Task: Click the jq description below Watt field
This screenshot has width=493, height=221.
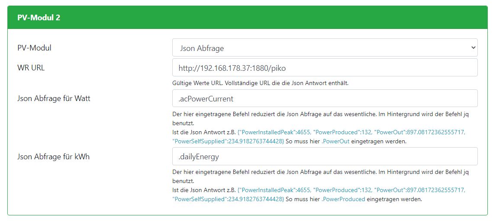Action: click(x=320, y=114)
